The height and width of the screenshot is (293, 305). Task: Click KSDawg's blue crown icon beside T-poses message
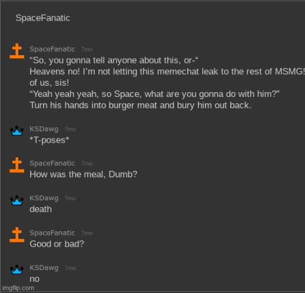click(17, 131)
